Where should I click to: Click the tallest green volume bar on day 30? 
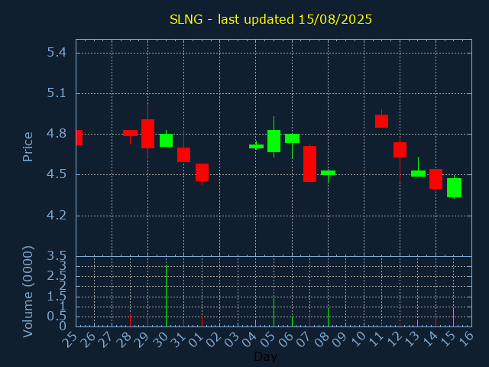tap(167, 296)
